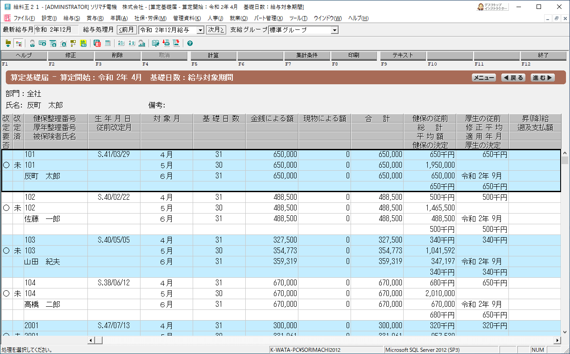
Task: Open the 給与(S) menu
Action: (x=72, y=18)
